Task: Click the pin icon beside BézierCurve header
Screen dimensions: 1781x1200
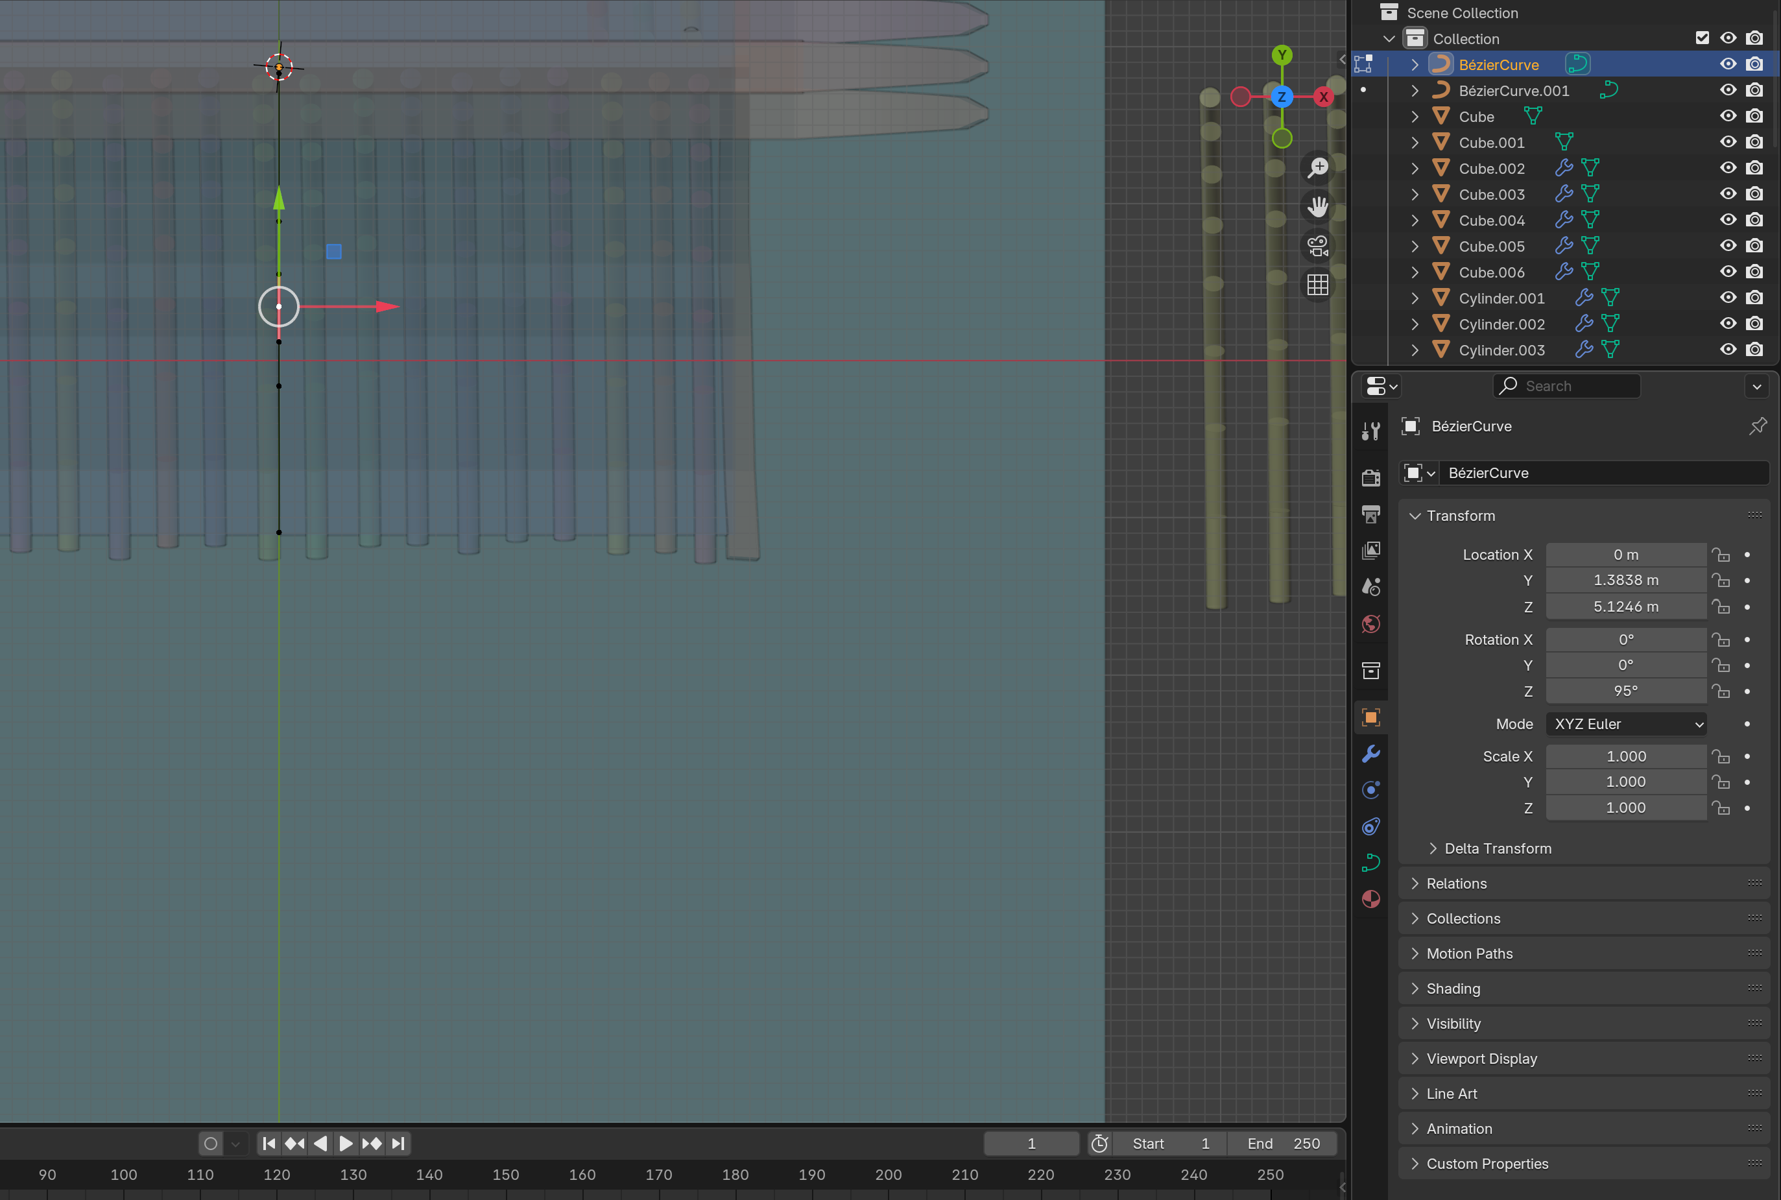Action: (x=1758, y=426)
